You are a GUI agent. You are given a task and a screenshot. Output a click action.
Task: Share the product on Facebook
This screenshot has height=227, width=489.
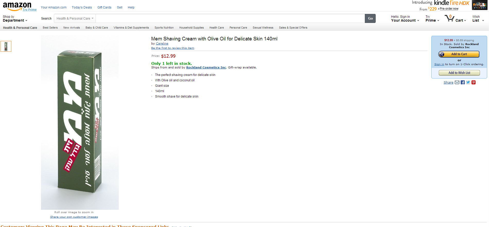coord(462,82)
